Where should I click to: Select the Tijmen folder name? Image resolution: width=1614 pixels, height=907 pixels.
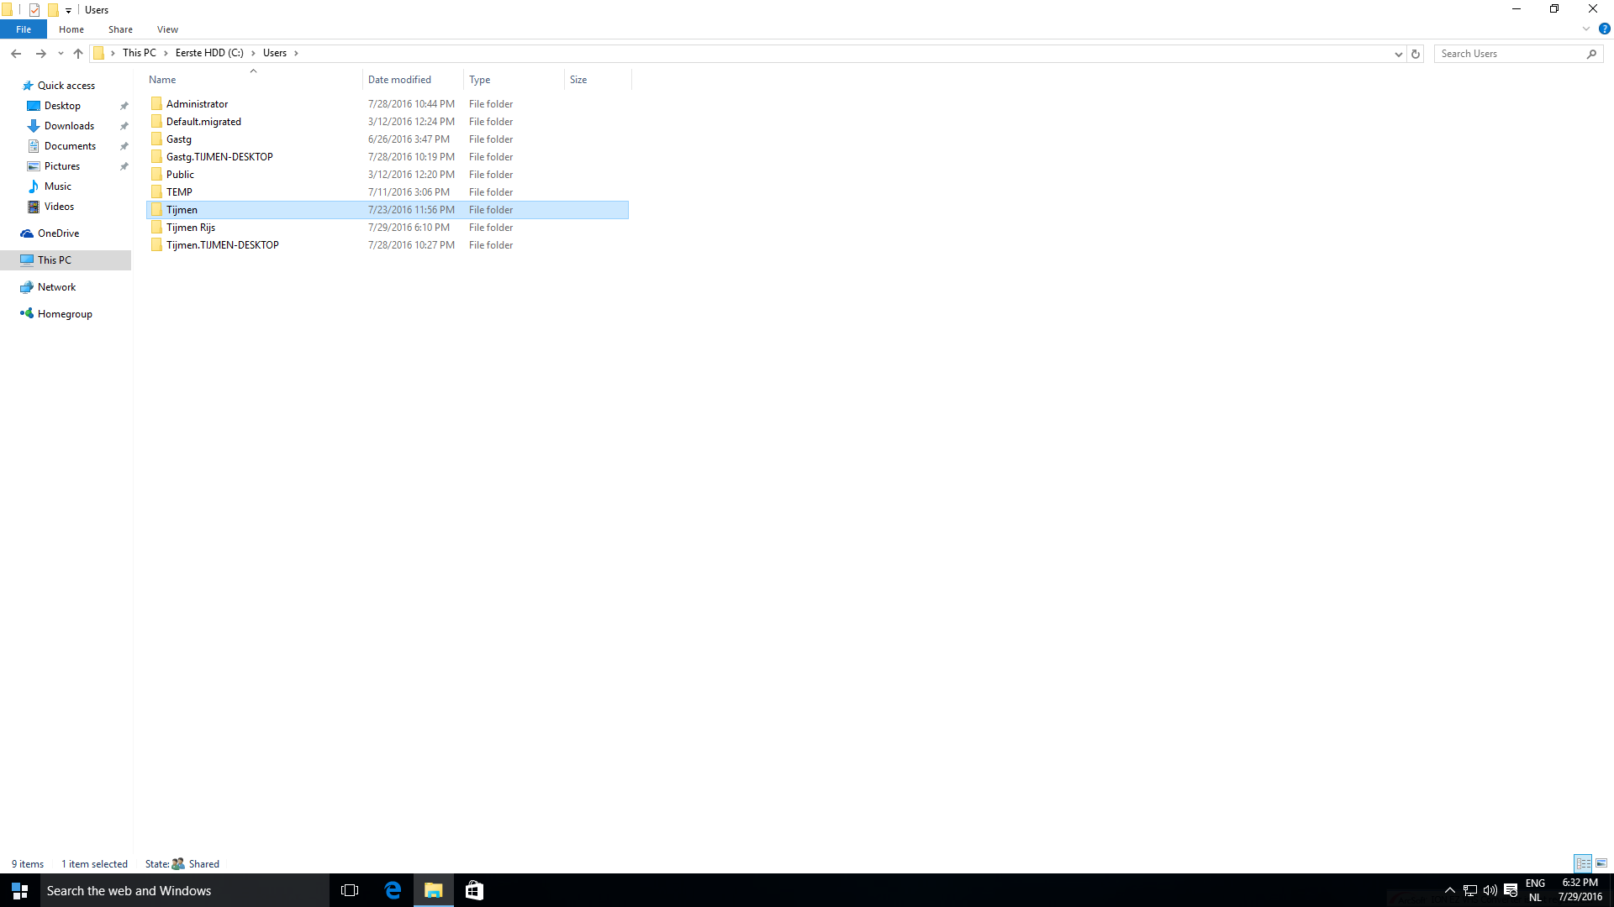[x=182, y=210]
